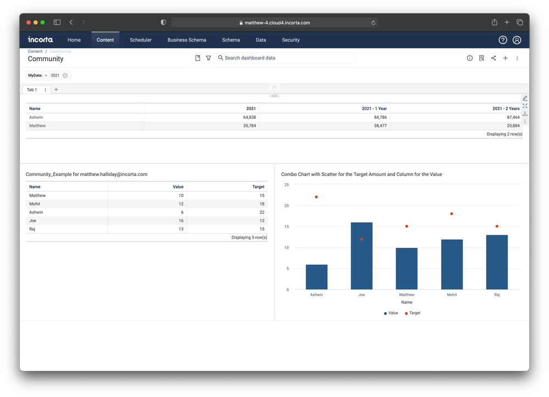Click the plus icon to add an insight

[506, 58]
